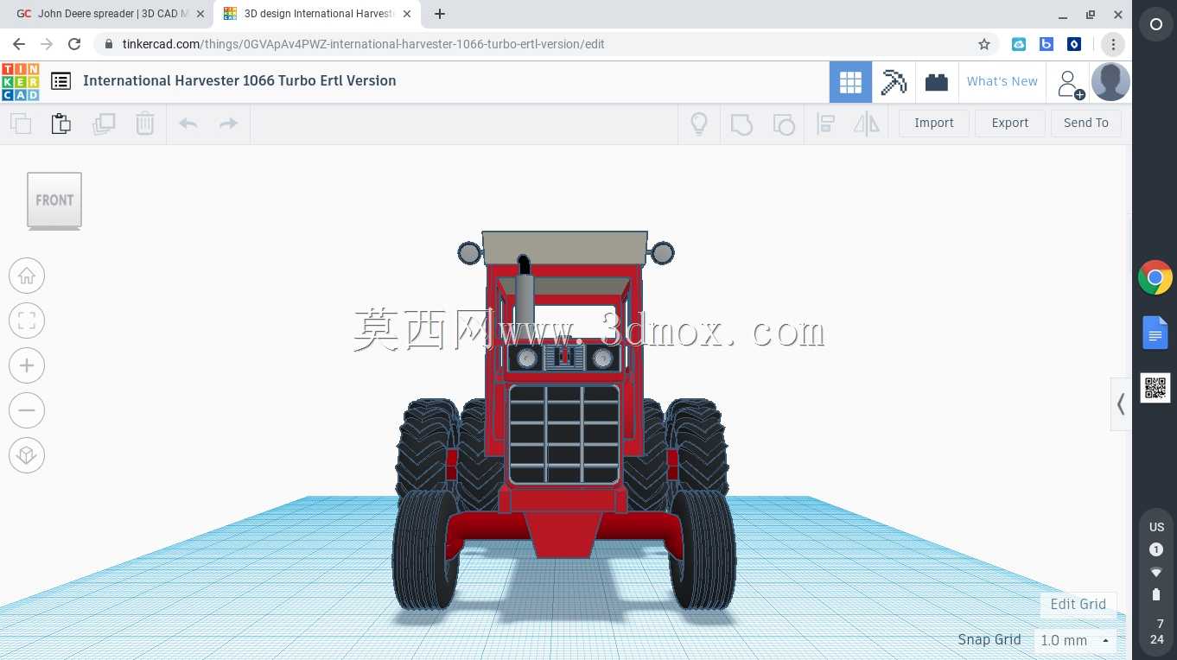Invite collaborator with add person icon
The height and width of the screenshot is (660, 1177).
[x=1070, y=84]
